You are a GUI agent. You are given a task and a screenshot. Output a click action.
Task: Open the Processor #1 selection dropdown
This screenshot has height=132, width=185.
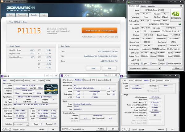(21, 124)
